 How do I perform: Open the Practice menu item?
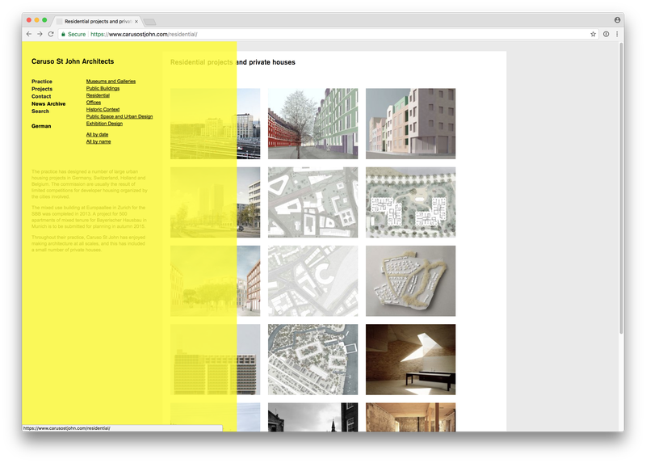(x=42, y=82)
